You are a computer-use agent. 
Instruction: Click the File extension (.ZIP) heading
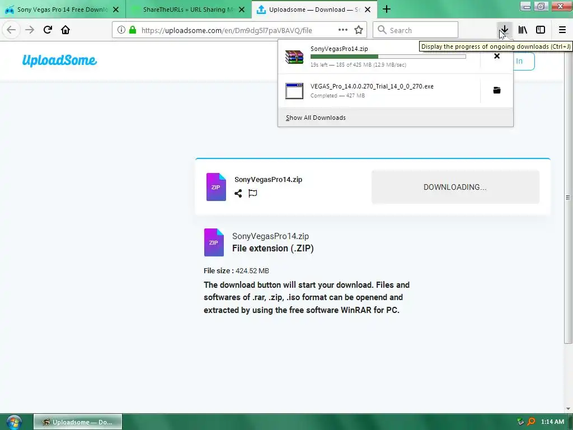click(273, 248)
